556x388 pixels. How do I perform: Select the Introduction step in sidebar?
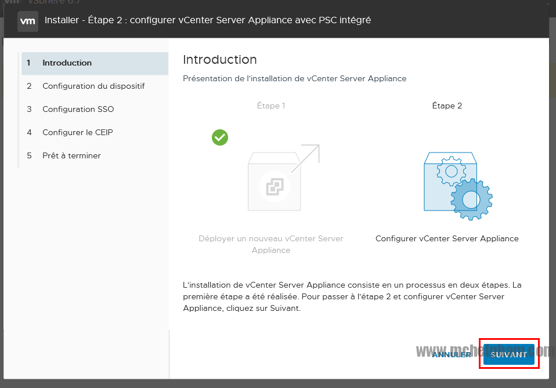pyautogui.click(x=95, y=63)
